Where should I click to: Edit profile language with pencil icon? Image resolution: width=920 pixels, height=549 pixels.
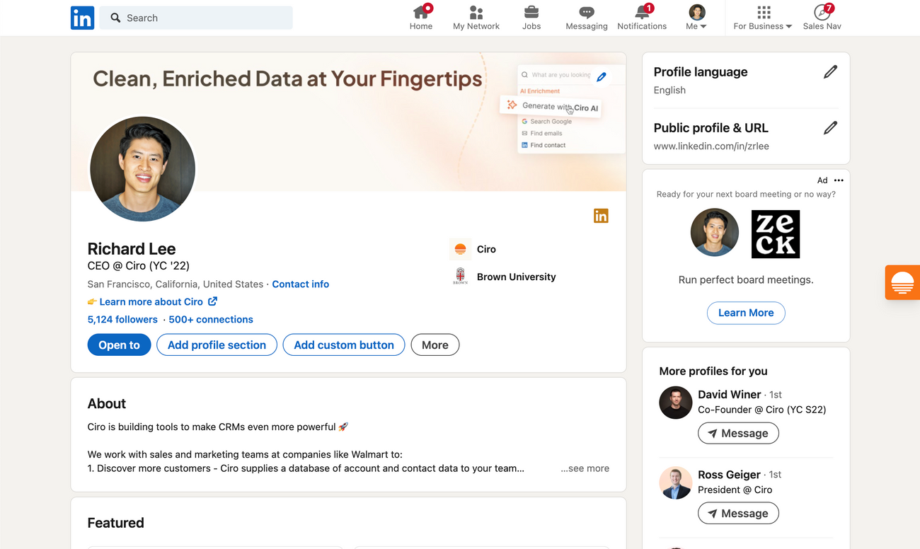(830, 72)
